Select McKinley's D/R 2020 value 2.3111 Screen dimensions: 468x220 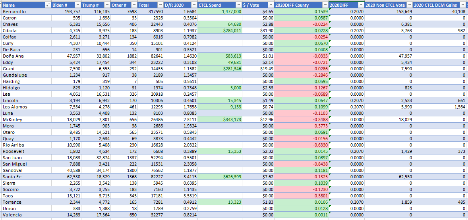(181, 120)
